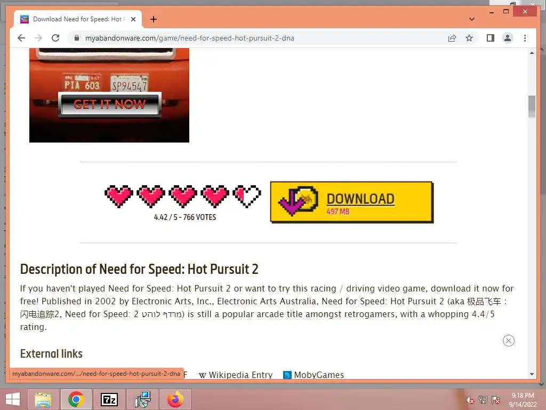Open the Windows Start menu
Image resolution: width=546 pixels, height=410 pixels.
tap(13, 399)
